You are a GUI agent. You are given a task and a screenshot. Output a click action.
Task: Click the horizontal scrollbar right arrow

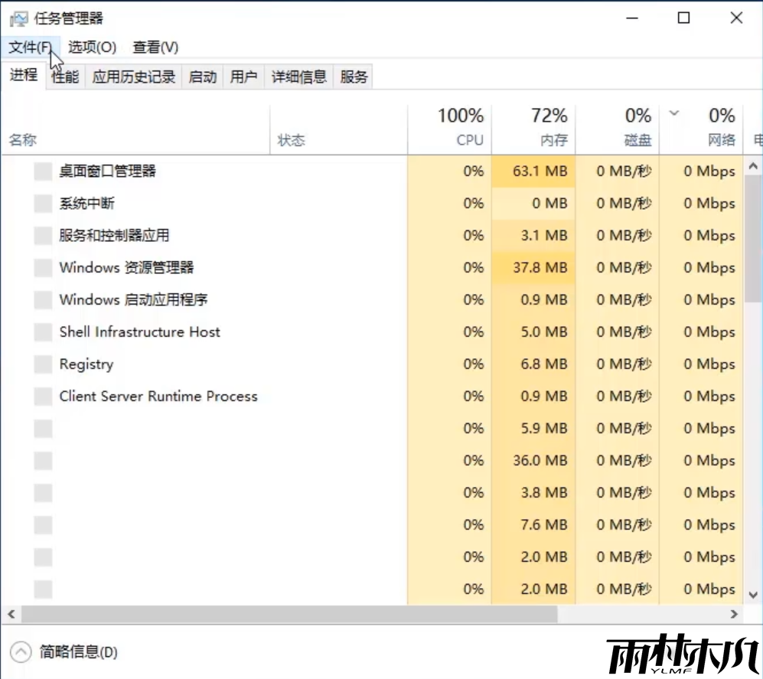(735, 614)
